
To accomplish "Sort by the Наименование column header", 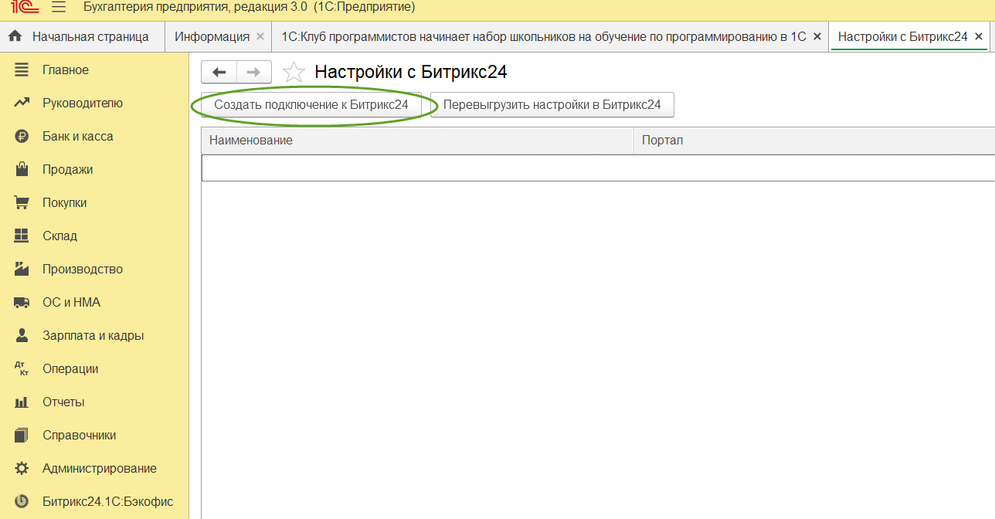I will pos(417,141).
